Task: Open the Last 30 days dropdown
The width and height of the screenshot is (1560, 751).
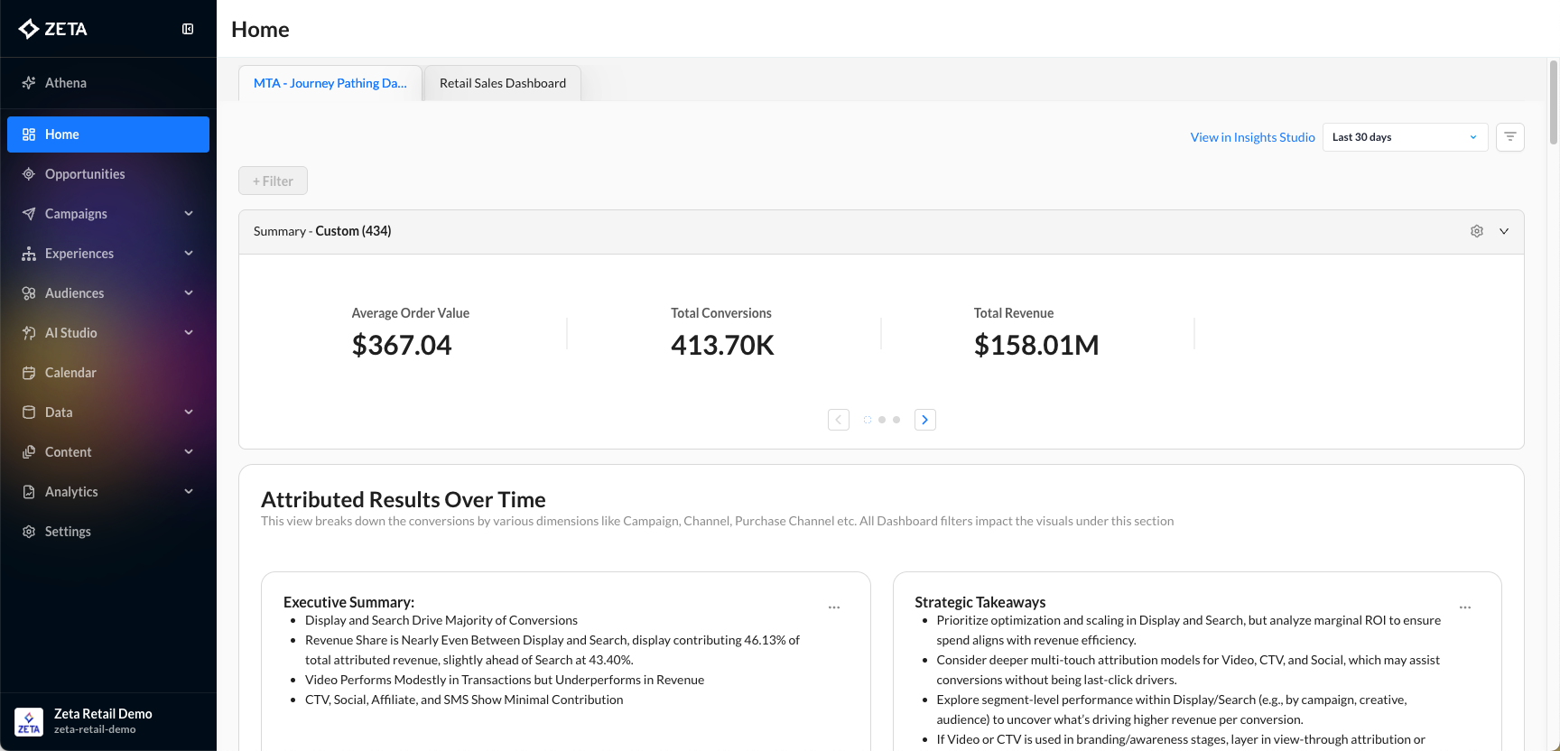Action: 1405,137
